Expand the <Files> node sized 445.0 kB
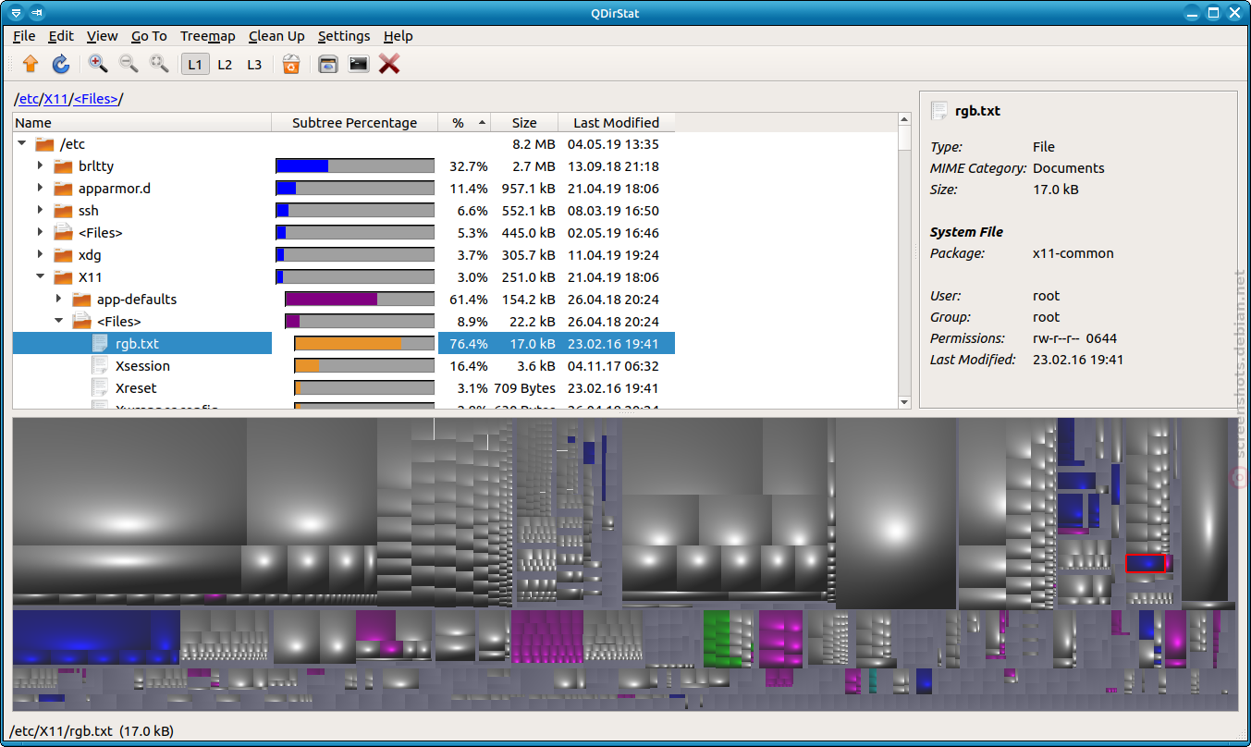The image size is (1251, 747). (x=41, y=233)
